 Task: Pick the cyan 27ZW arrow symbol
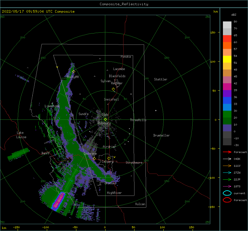tap(227, 173)
